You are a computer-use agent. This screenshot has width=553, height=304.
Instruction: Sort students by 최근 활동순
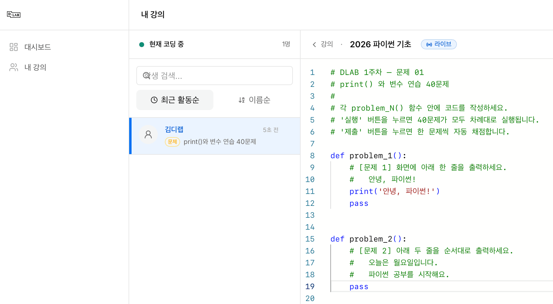pyautogui.click(x=175, y=100)
